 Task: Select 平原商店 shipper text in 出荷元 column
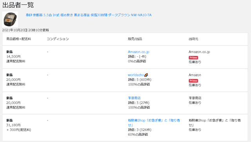click(195, 98)
